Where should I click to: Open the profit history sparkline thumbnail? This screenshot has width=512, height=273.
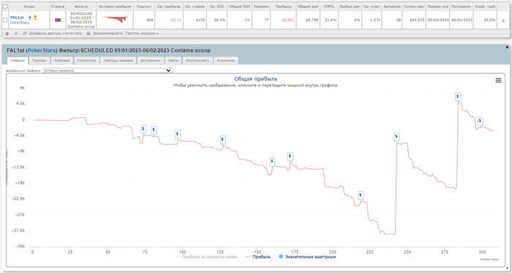(x=115, y=19)
